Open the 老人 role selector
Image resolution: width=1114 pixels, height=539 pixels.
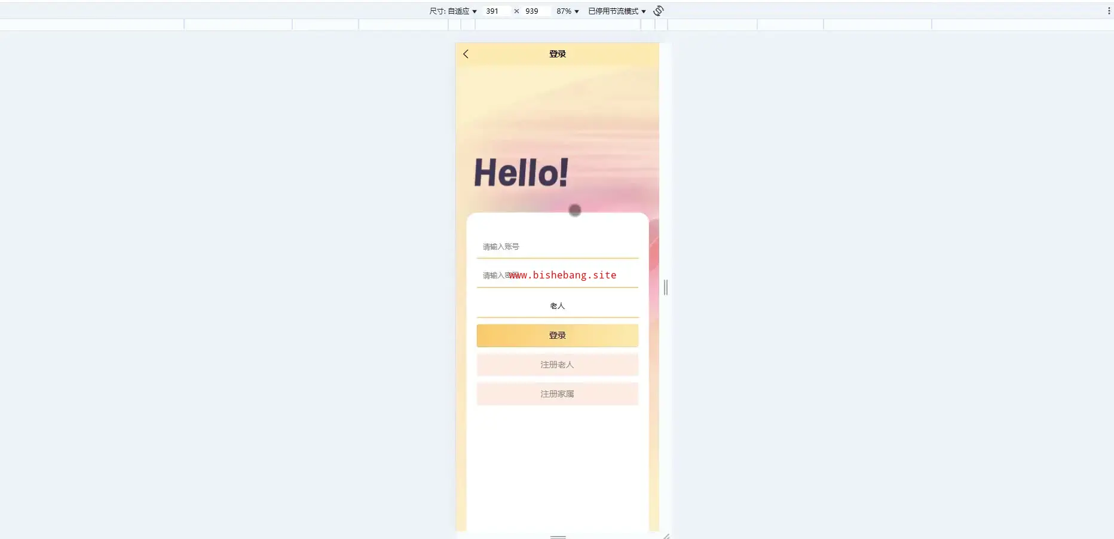(x=558, y=306)
